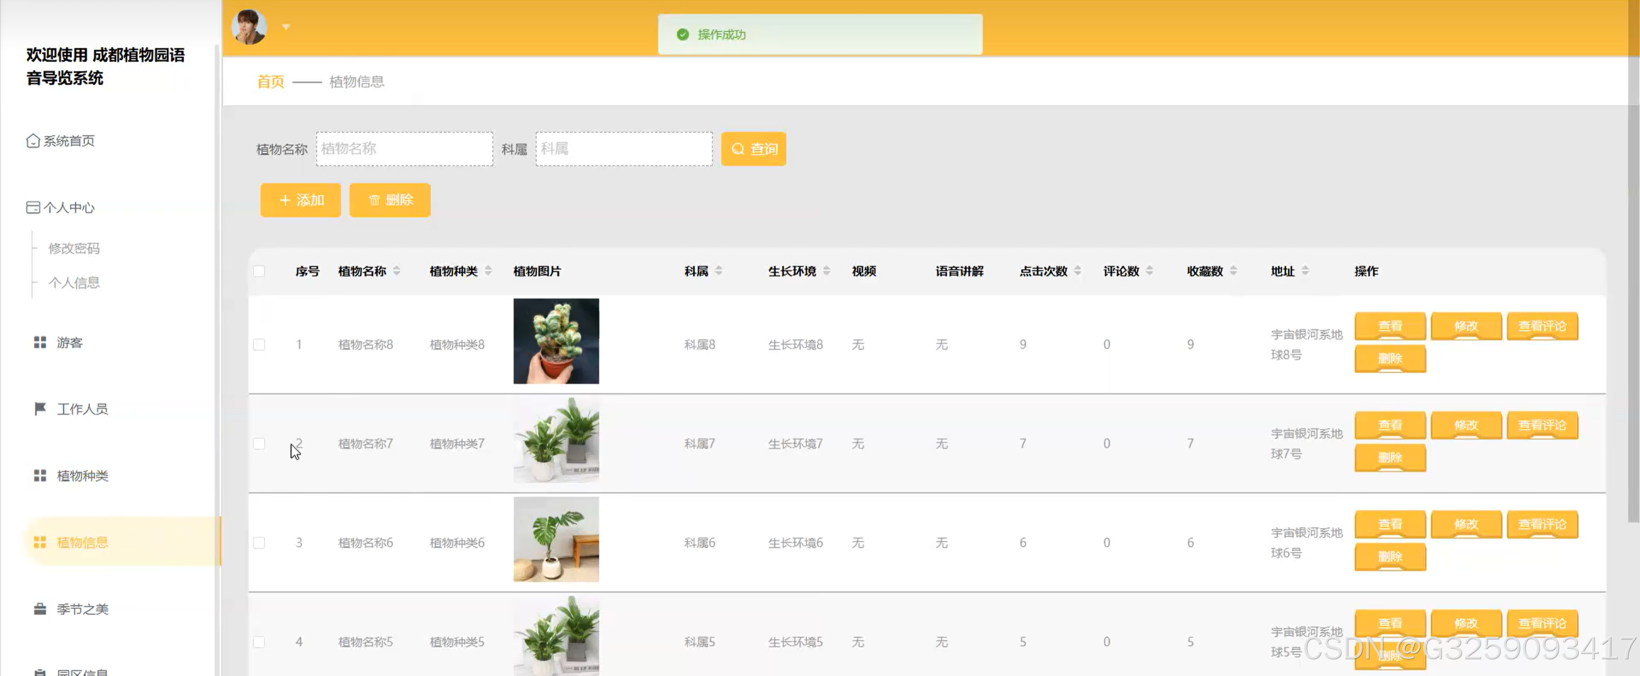Open 植物种类 using its sidebar icon
1640x676 pixels.
[39, 476]
